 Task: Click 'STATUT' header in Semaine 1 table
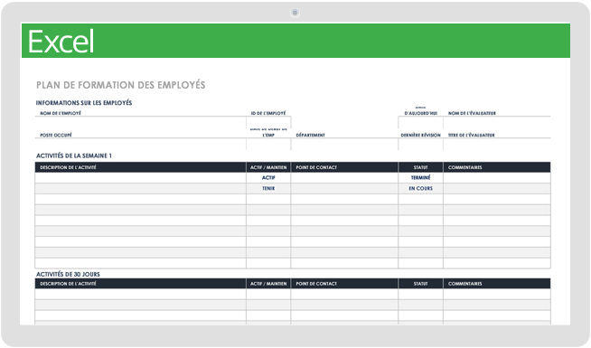pyautogui.click(x=420, y=167)
